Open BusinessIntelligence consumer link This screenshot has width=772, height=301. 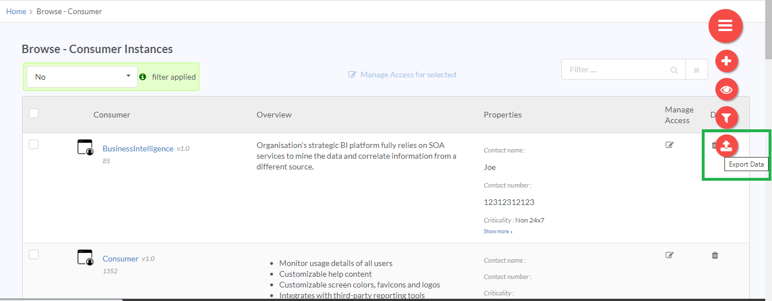(138, 149)
